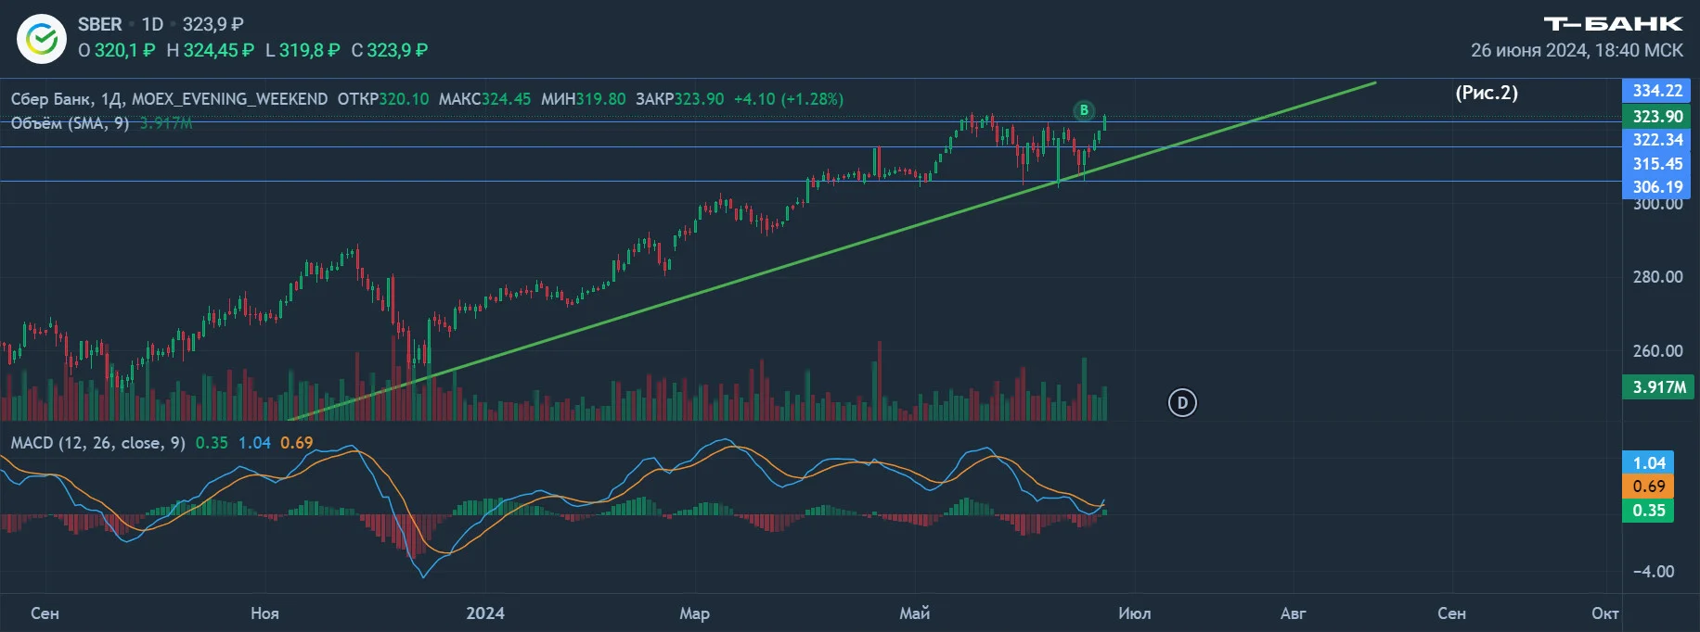Click the Авг label on time axis

pyautogui.click(x=1294, y=613)
